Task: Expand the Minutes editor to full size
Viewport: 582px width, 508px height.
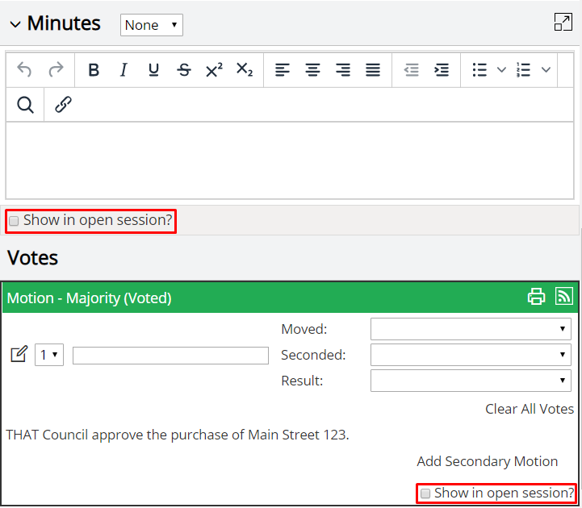Action: click(563, 22)
